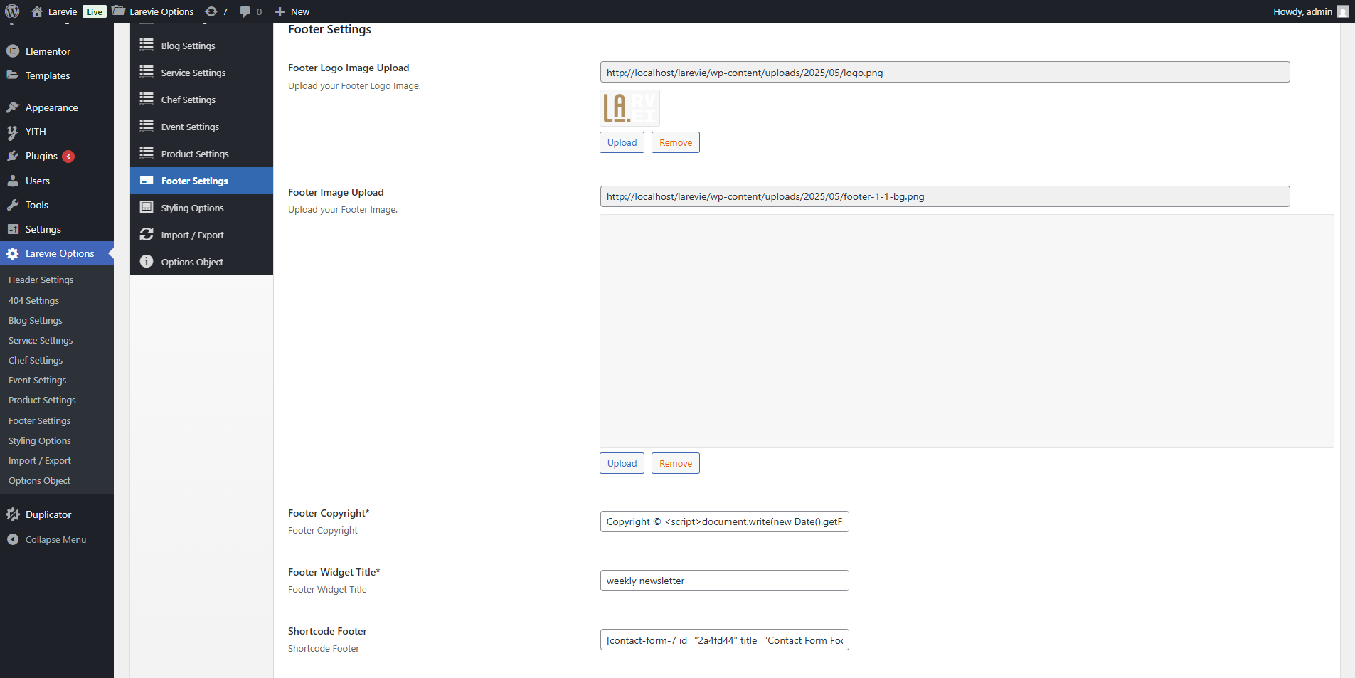Open Header Settings submenu item

pos(41,280)
